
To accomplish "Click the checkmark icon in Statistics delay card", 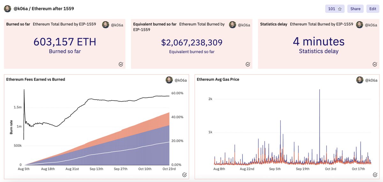I will (375, 64).
